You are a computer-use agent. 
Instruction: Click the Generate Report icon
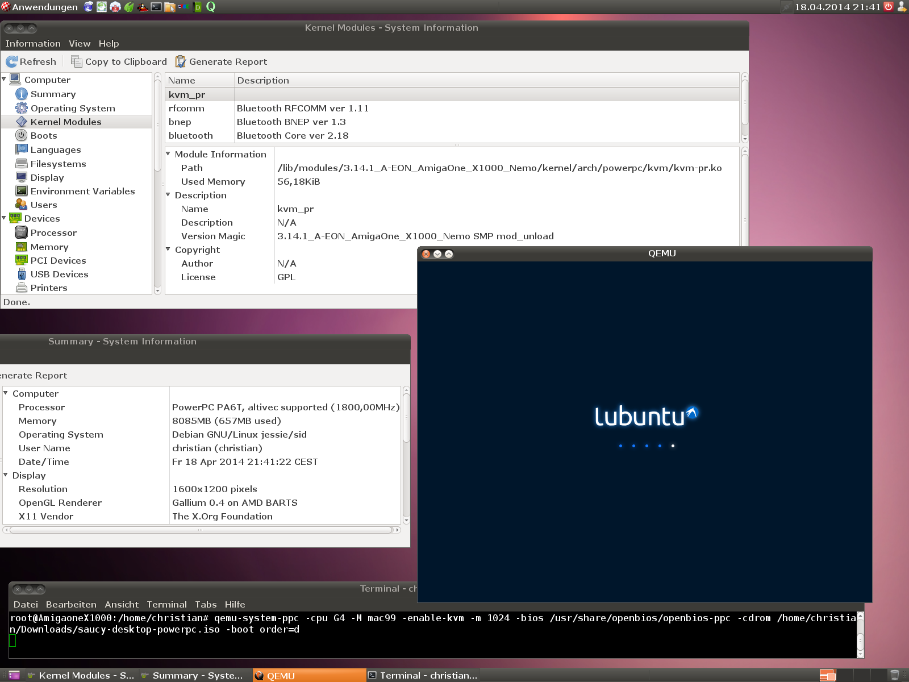181,61
